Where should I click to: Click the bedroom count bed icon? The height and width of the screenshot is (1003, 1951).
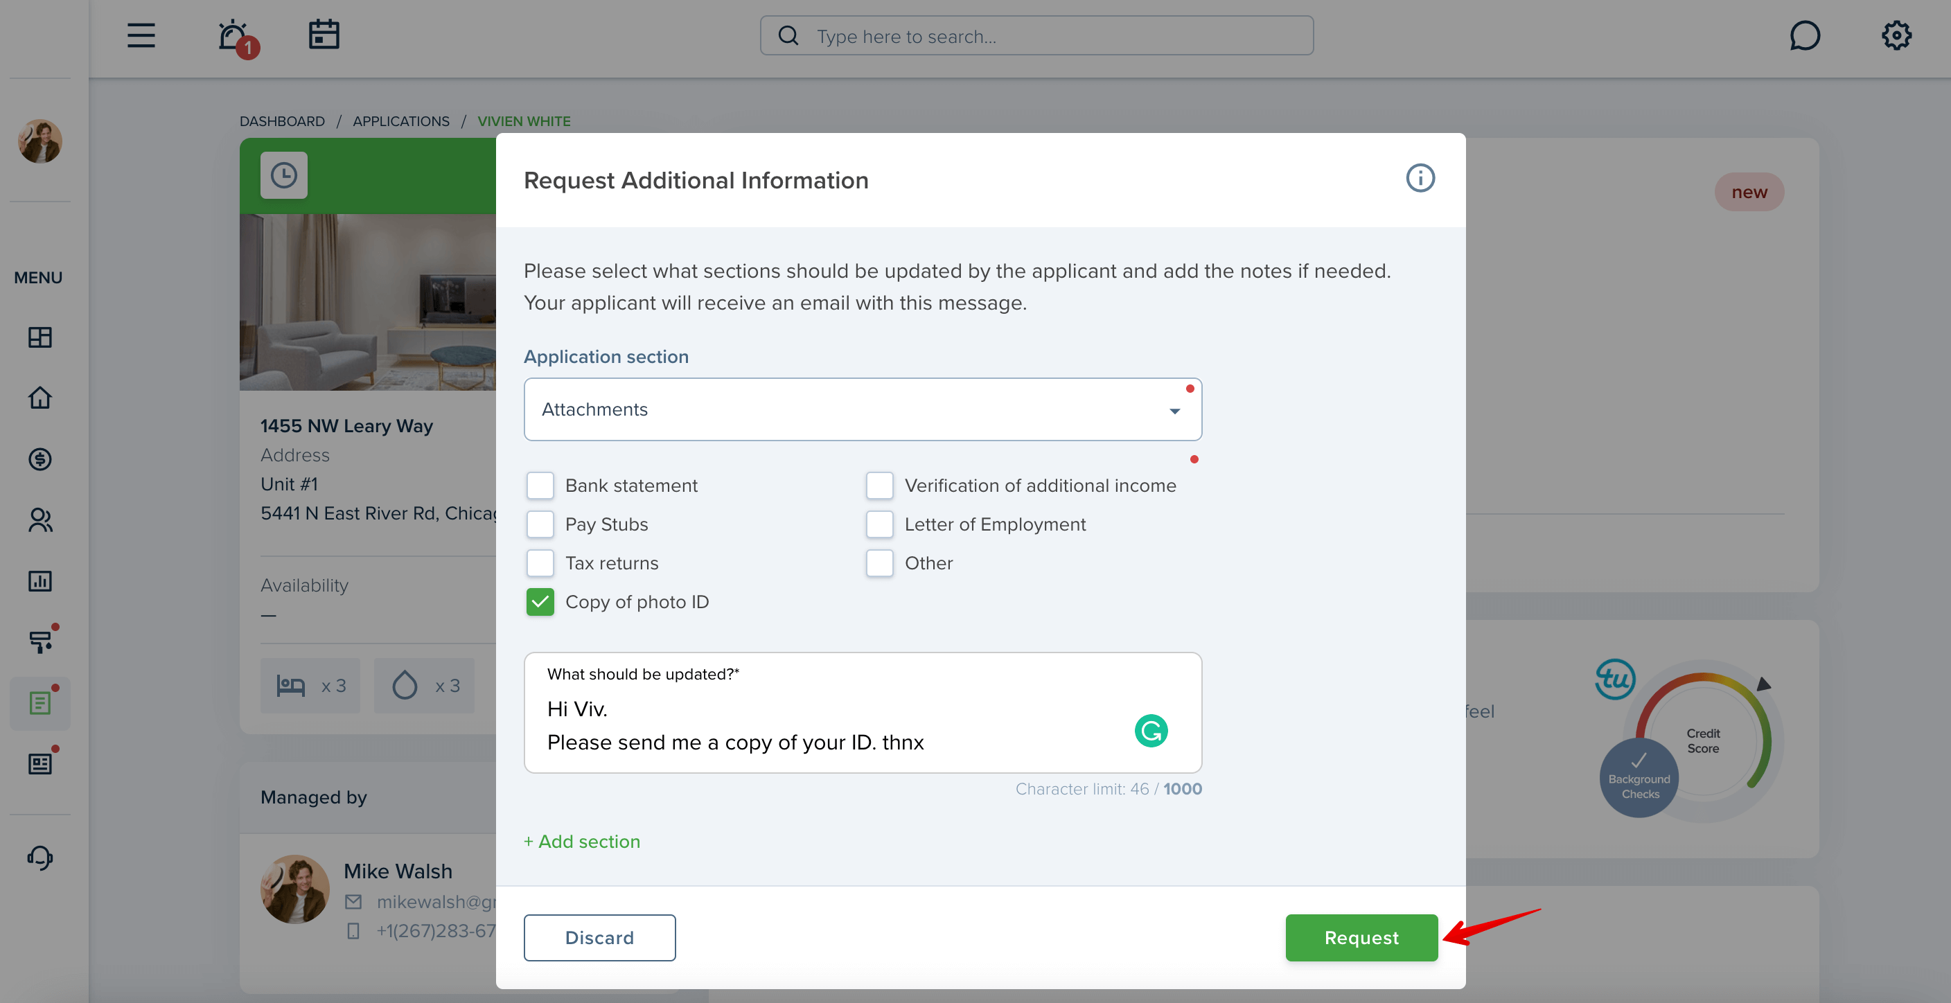291,686
